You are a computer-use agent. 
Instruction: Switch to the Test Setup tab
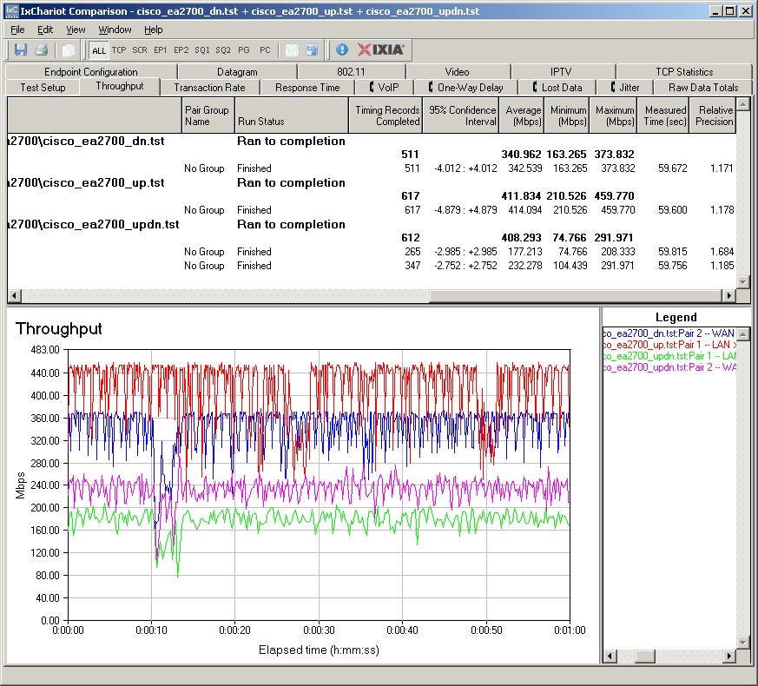pyautogui.click(x=43, y=88)
